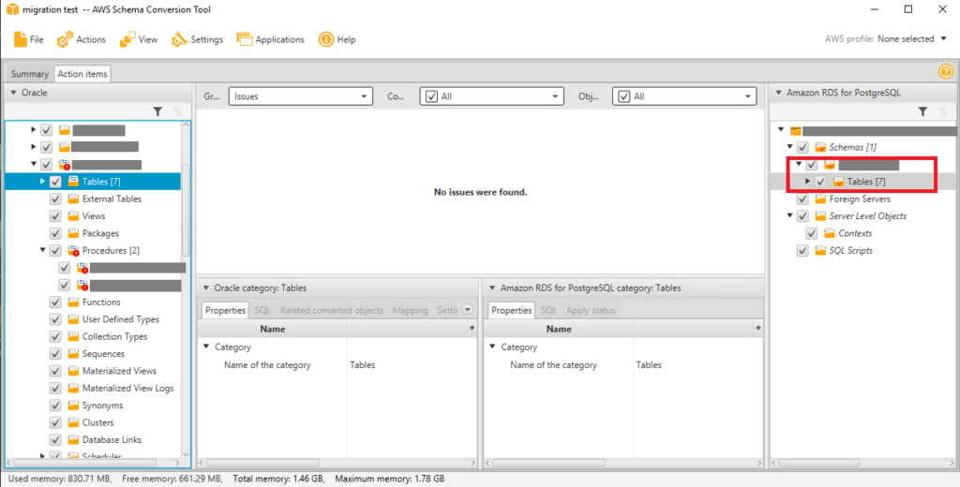Viewport: 960px width, 487px height.
Task: Click the Views folder icon
Action: pos(73,216)
